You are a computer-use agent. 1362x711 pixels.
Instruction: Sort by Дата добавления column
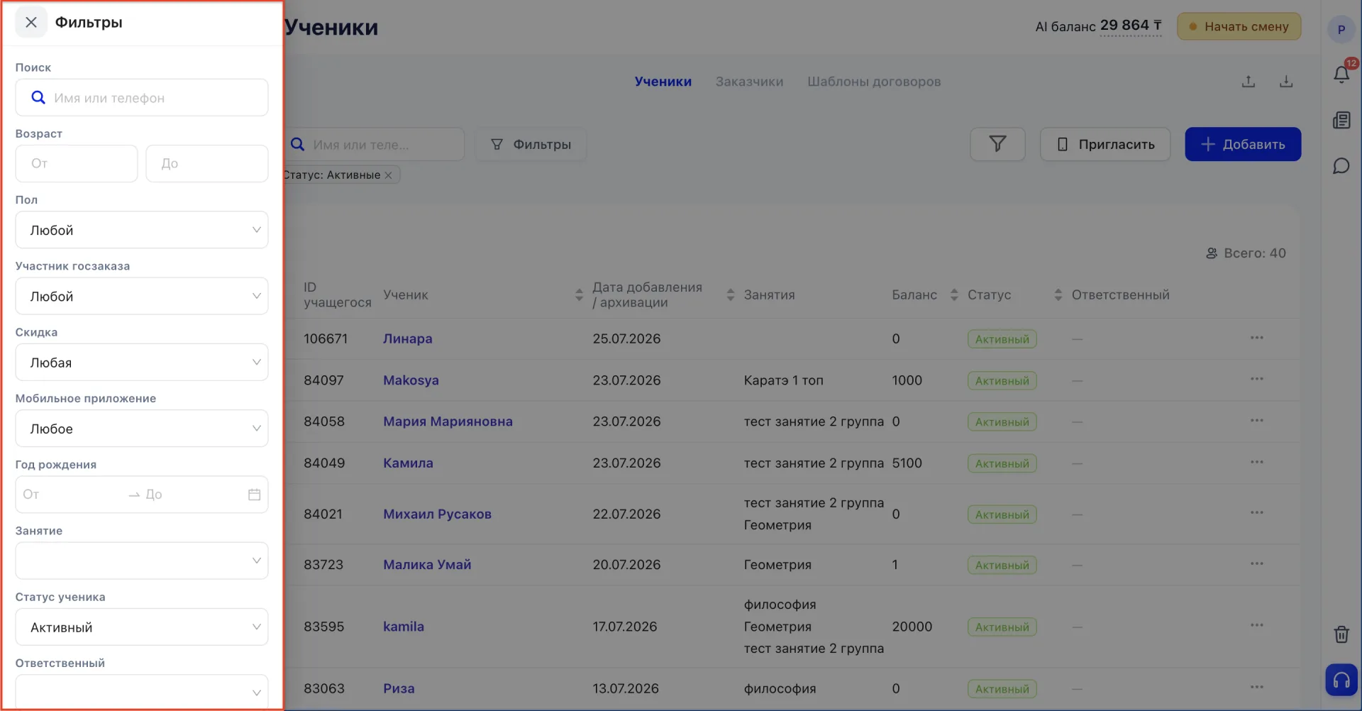(x=730, y=294)
